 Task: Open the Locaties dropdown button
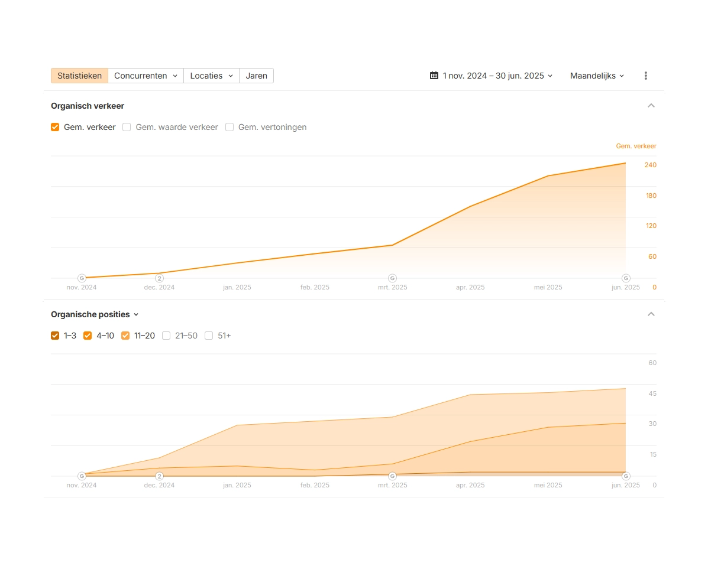coord(211,76)
